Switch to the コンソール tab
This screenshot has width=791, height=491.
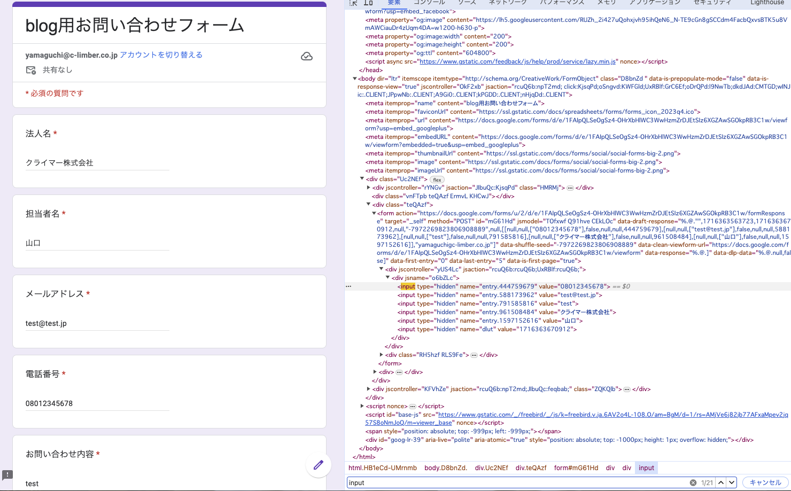[x=429, y=3]
